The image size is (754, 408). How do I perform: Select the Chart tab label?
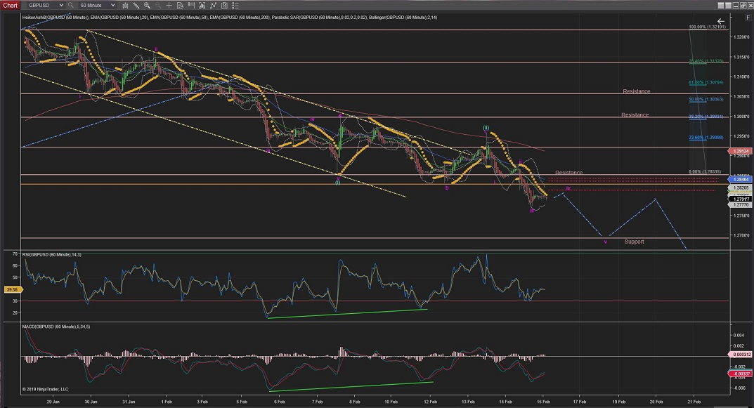[x=11, y=5]
